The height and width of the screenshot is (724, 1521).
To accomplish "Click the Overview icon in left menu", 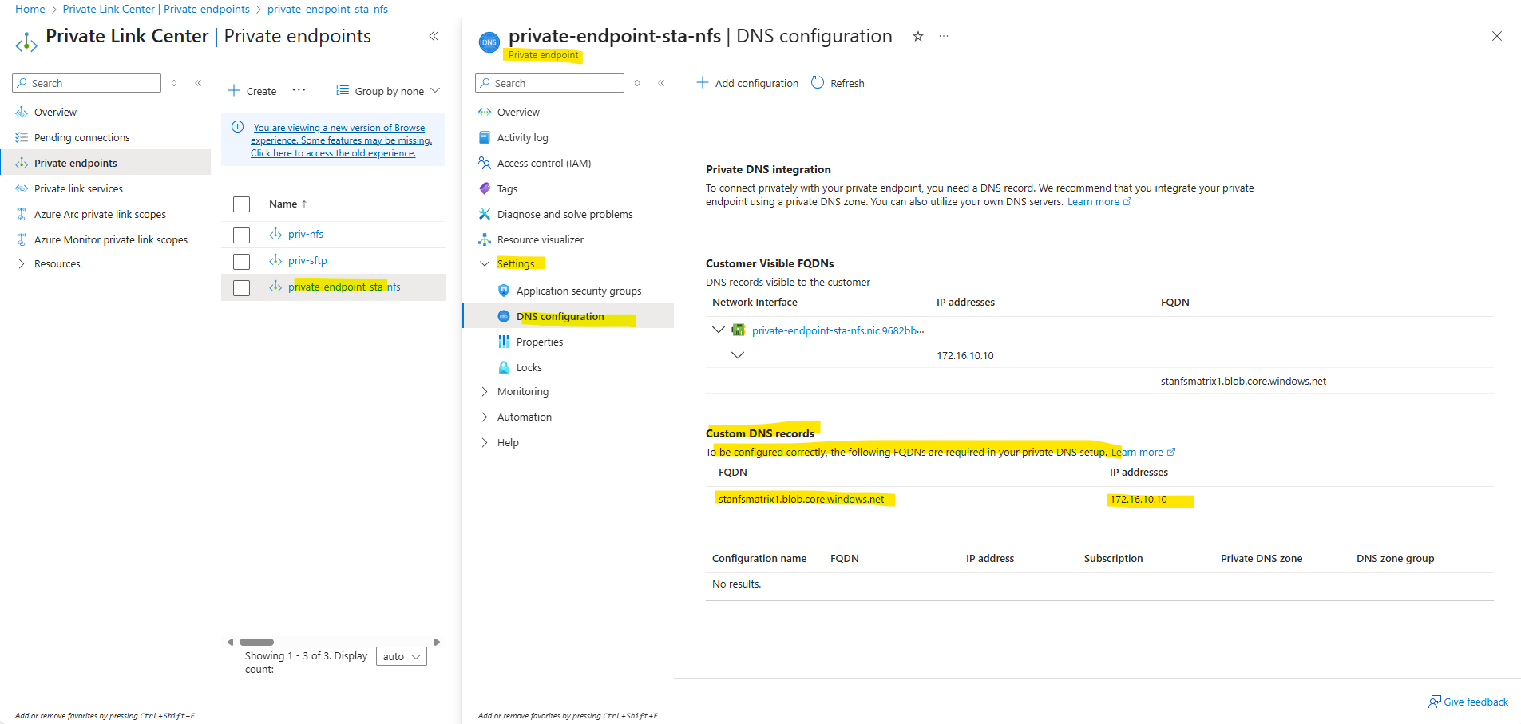I will (x=22, y=112).
